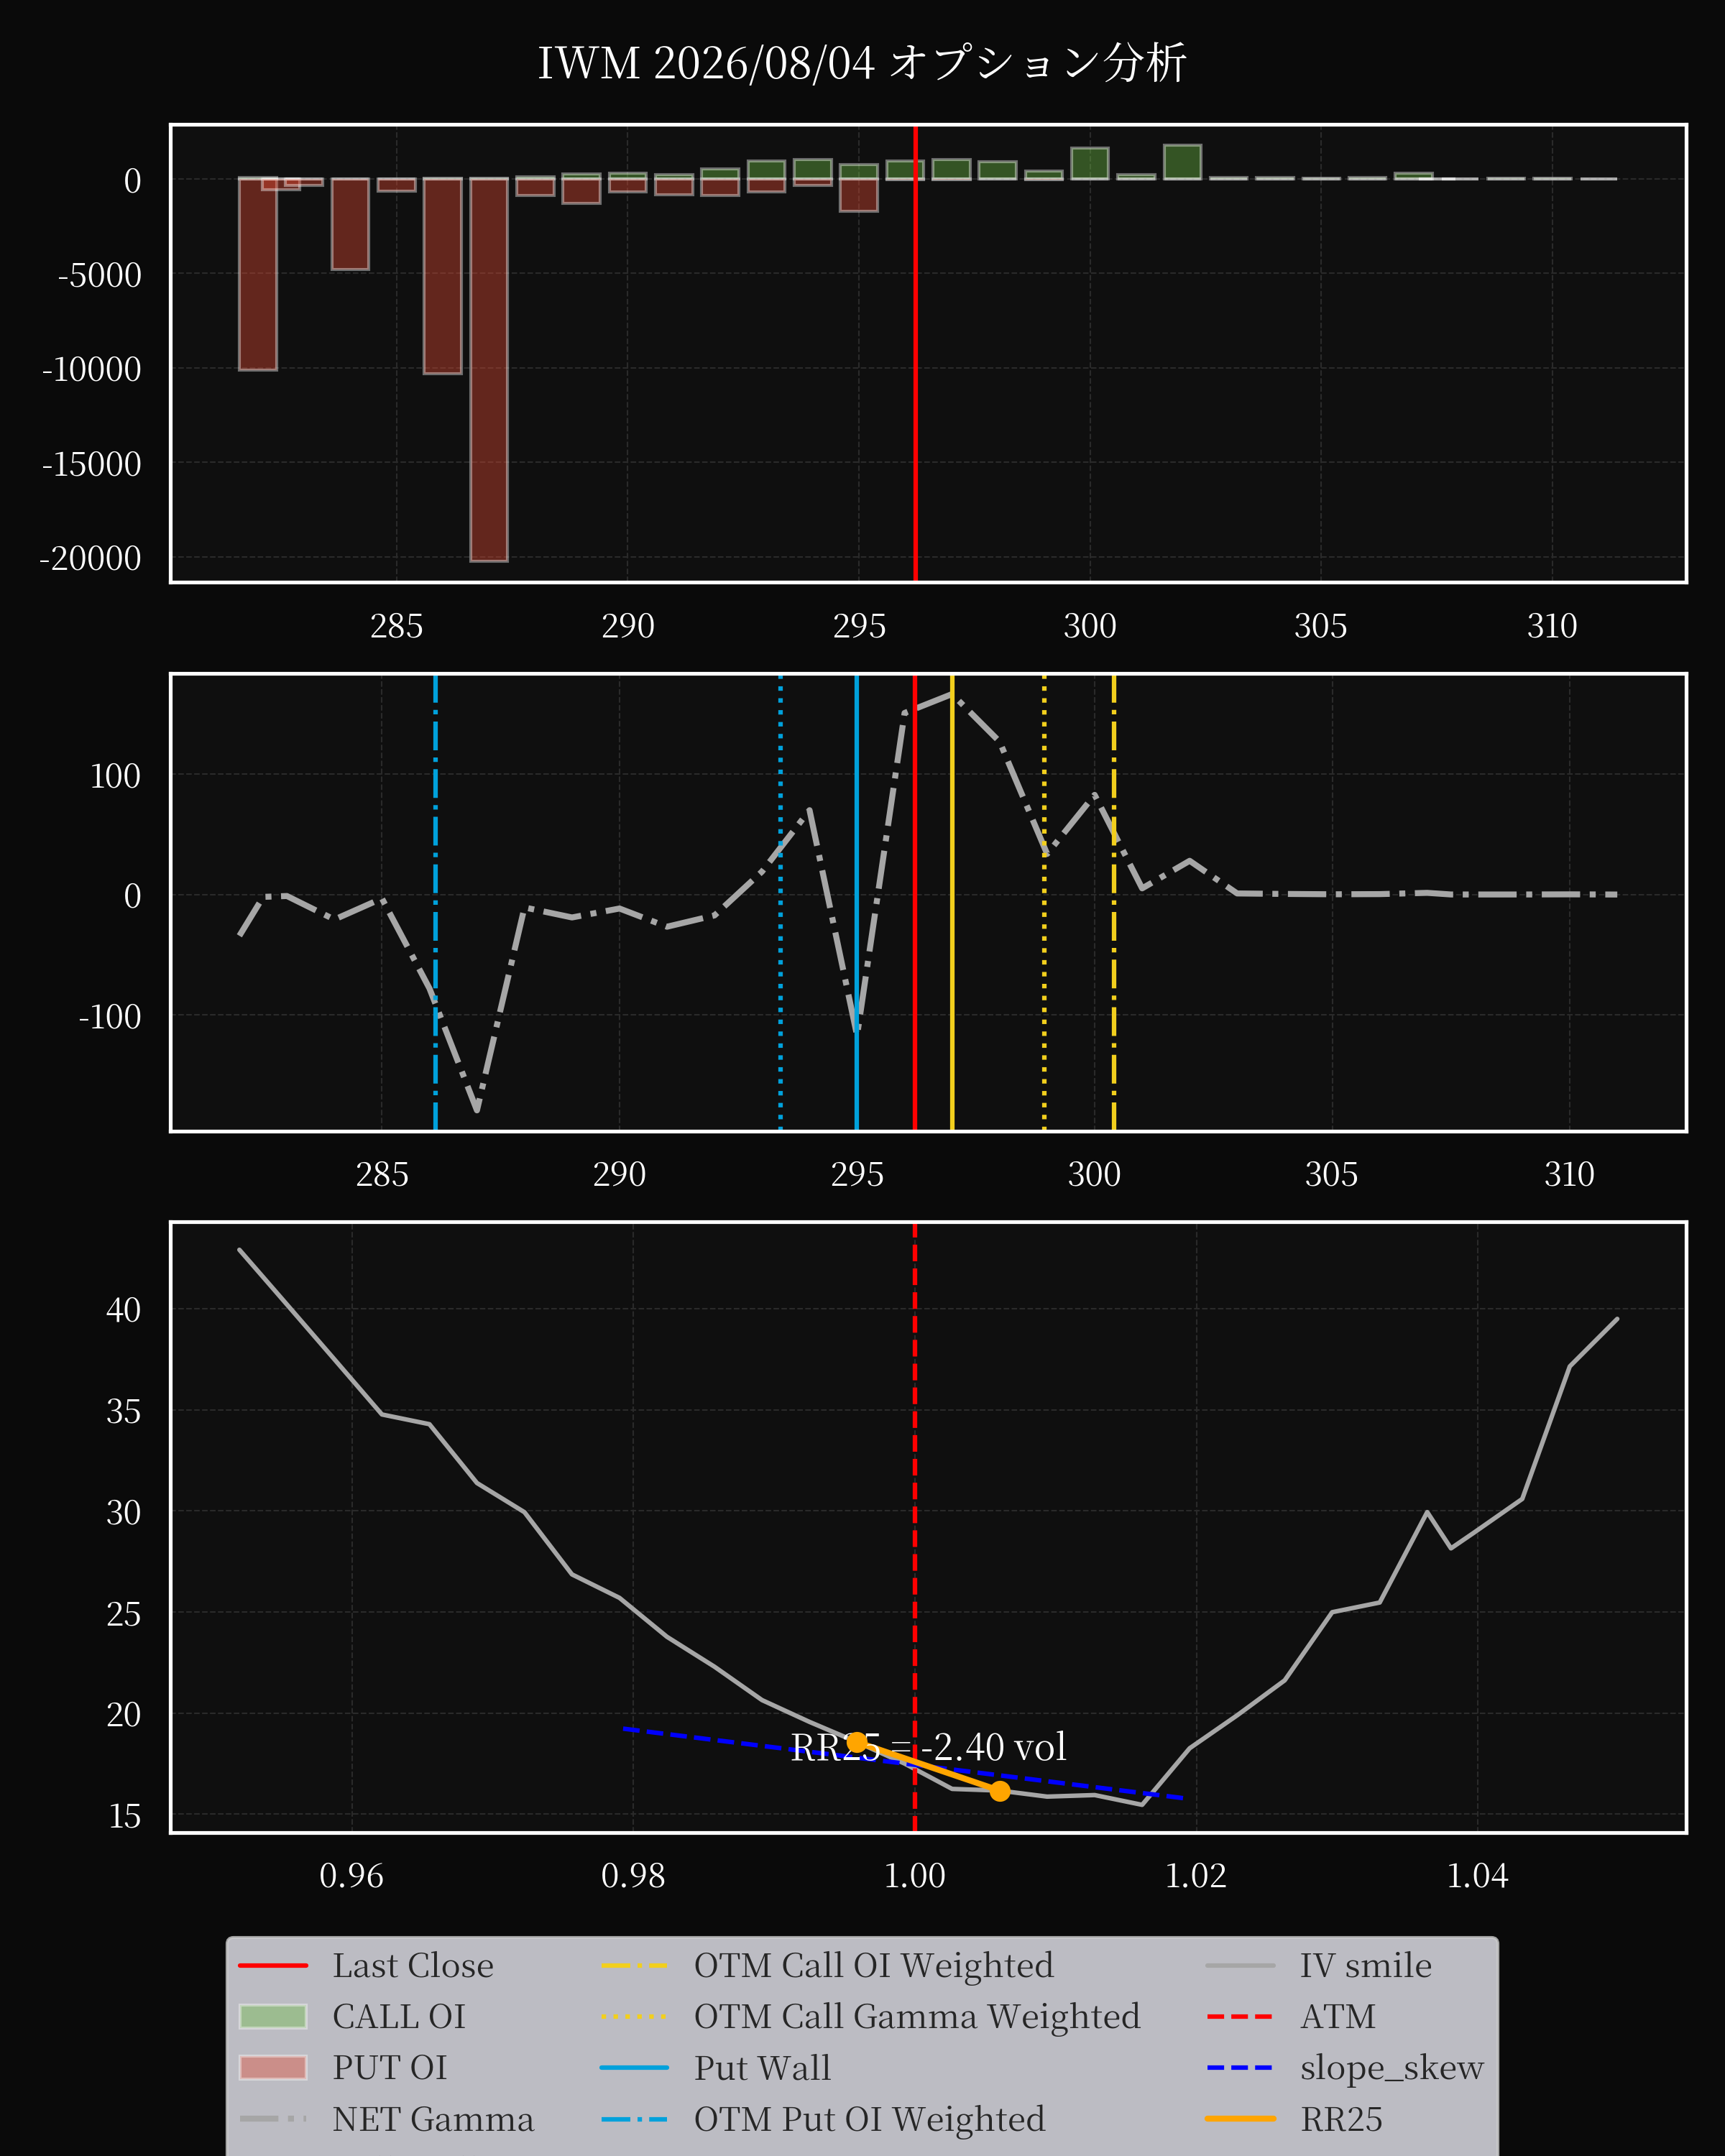The width and height of the screenshot is (1725, 2156).
Task: Click the 1.04 x-axis label in IV chart
Action: [x=1477, y=1876]
